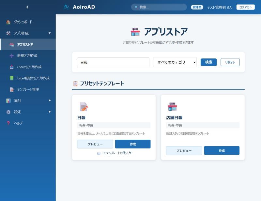Screen dimensions: 261x201
Task: Click the 集計 bar chart icon
Action: [8, 100]
